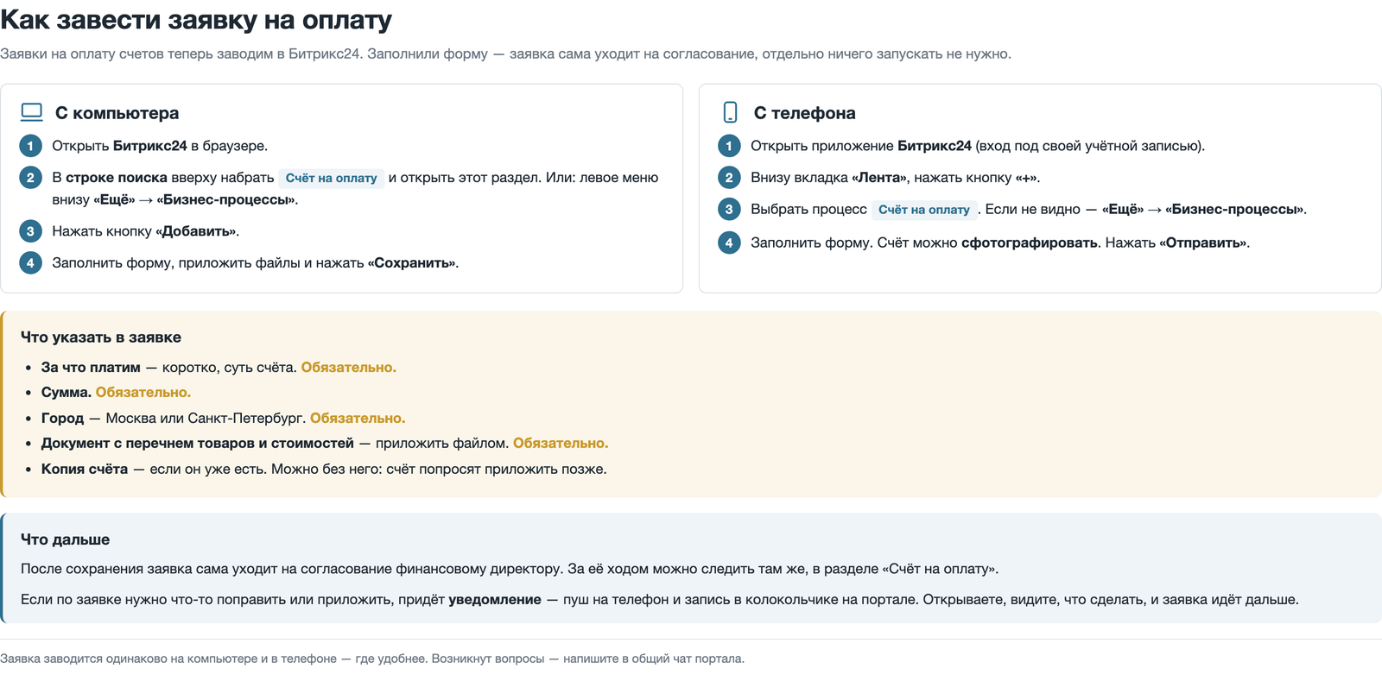Click the «Что дальше» heading
The width and height of the screenshot is (1382, 700).
point(66,539)
